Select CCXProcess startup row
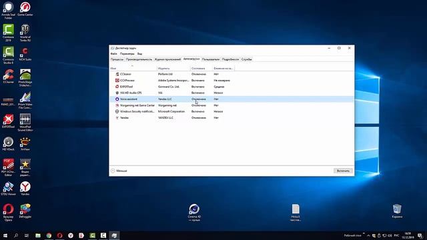This screenshot has width=427, height=240. point(232,80)
